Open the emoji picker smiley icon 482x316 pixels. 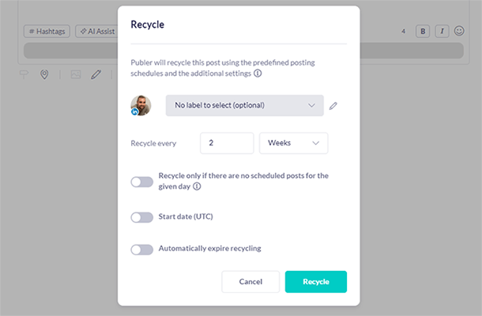click(x=459, y=32)
